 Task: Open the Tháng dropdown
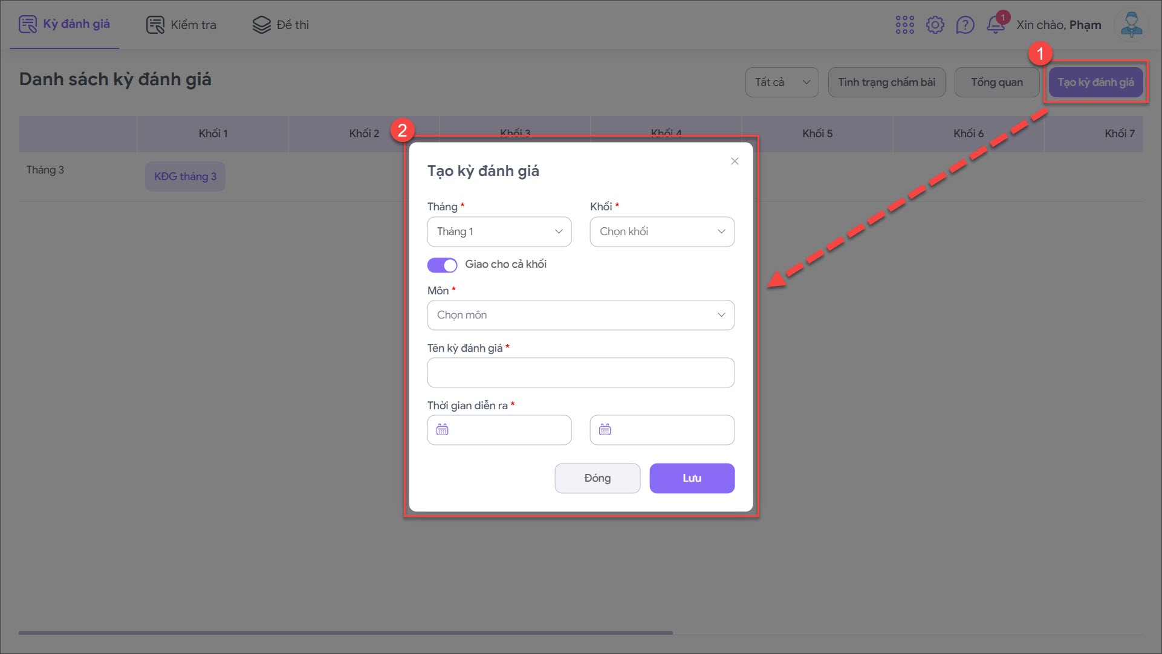[499, 231]
